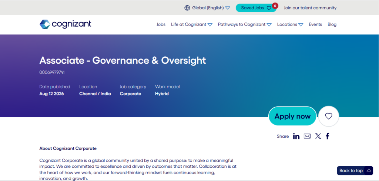Viewport: 379px width, 181px height.
Task: Open the Locations menu
Action: tap(287, 24)
